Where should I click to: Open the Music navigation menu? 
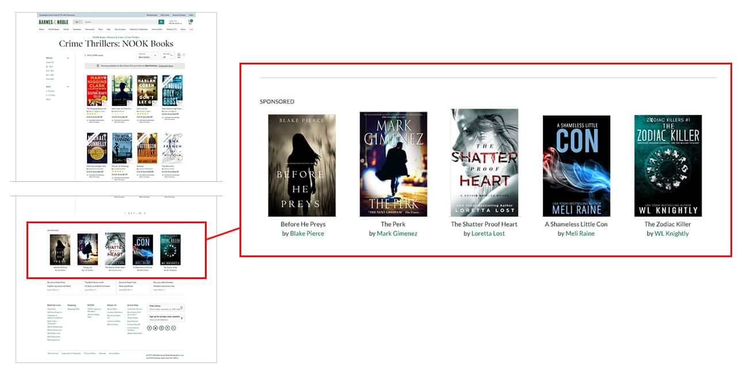[183, 29]
